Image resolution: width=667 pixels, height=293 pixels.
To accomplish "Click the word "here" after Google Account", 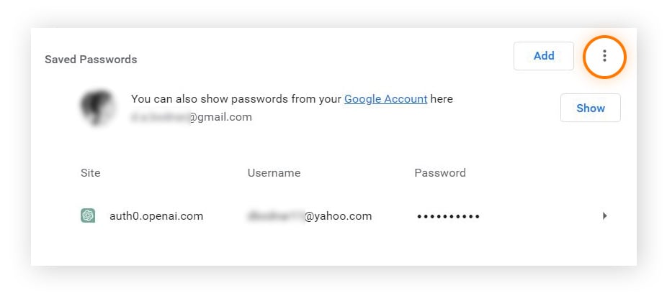I will [442, 99].
